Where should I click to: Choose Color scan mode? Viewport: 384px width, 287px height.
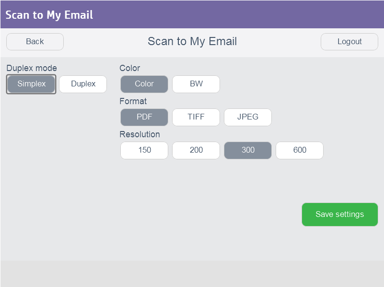pyautogui.click(x=144, y=84)
